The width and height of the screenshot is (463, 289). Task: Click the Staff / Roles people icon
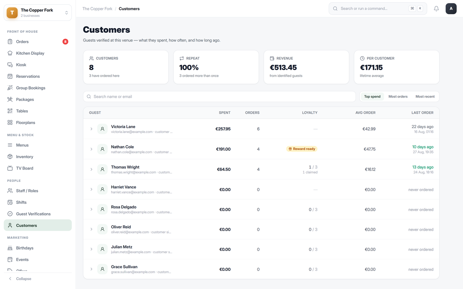click(10, 191)
